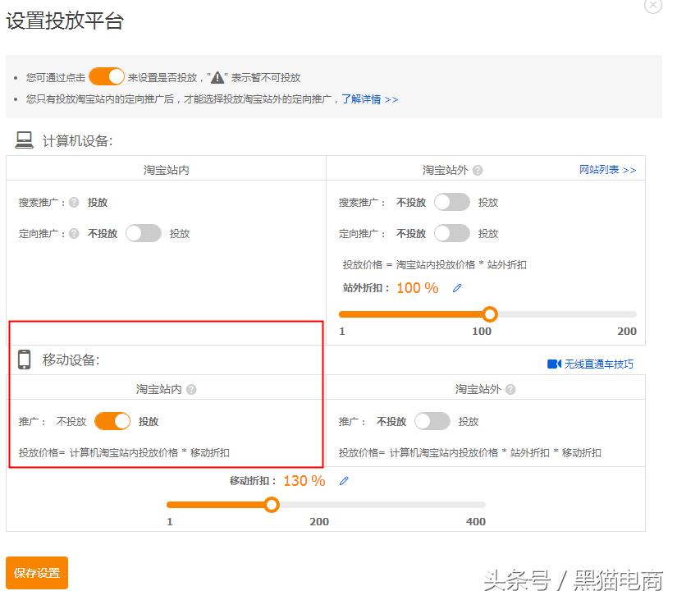Click the pencil icon to edit 站外折扣
Viewport: 677px width, 600px height.
(x=457, y=288)
